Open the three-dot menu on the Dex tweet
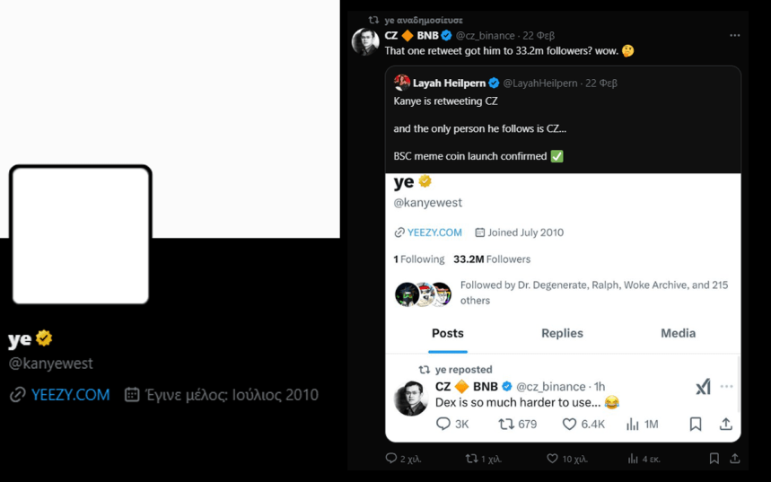 726,387
